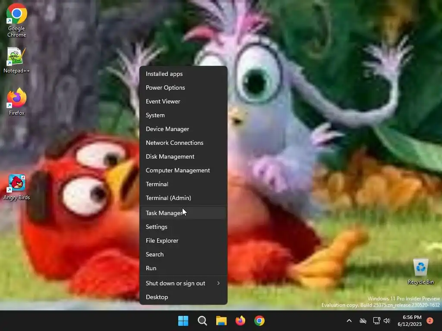Open Task Manager menu entry
Screen dimensions: 442x331
pyautogui.click(x=183, y=213)
